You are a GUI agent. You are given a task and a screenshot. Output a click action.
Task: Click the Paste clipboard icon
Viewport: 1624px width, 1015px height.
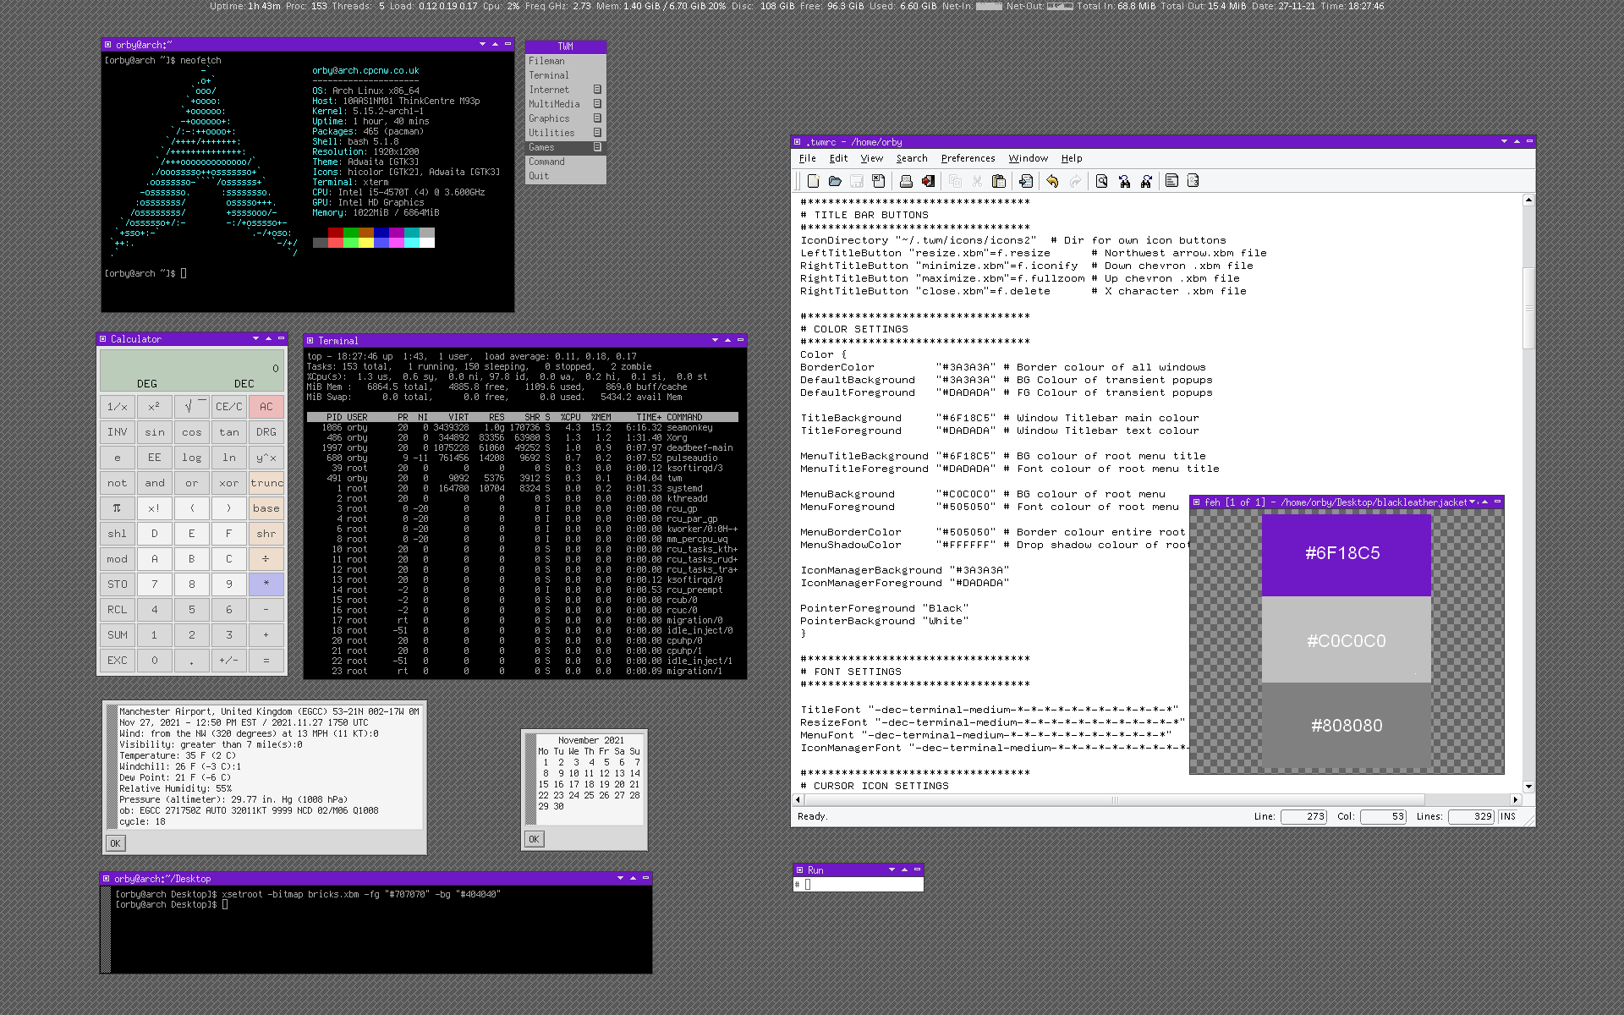pyautogui.click(x=999, y=181)
